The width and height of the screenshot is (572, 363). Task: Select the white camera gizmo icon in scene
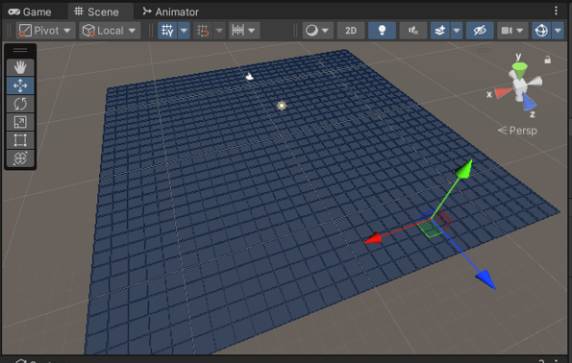pos(250,76)
